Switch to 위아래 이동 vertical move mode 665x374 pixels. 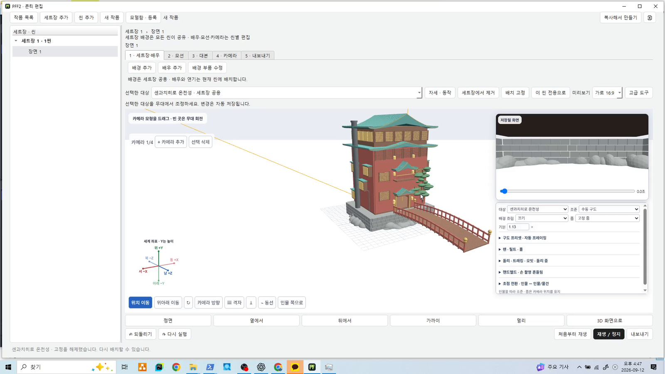168,303
